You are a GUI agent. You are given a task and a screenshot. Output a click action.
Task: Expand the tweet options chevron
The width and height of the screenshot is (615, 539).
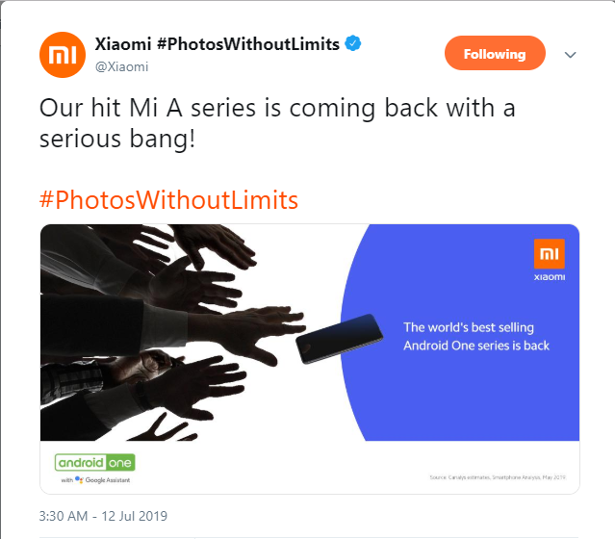(570, 55)
